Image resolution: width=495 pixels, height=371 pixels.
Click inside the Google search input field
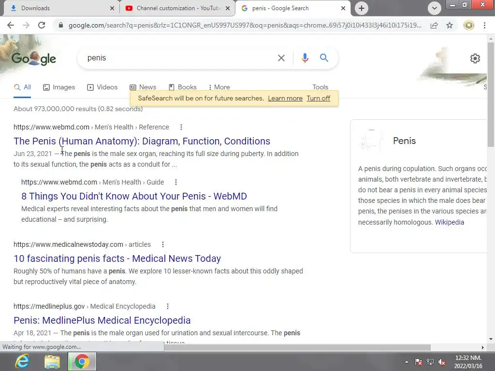[180, 58]
